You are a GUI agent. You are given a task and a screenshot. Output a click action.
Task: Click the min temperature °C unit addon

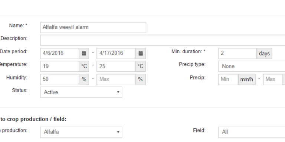pos(84,66)
